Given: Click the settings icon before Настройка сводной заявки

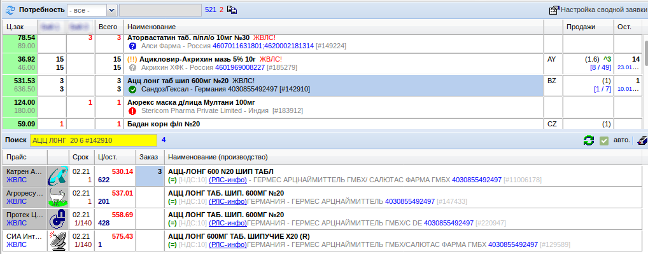Looking at the screenshot, I should [554, 10].
